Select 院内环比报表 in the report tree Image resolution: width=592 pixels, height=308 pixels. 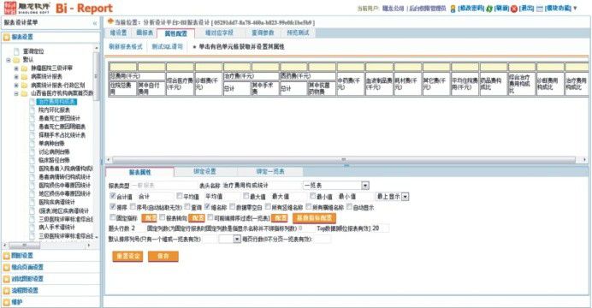point(55,110)
